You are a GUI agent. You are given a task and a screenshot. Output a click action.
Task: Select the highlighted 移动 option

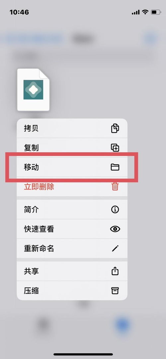point(72,167)
